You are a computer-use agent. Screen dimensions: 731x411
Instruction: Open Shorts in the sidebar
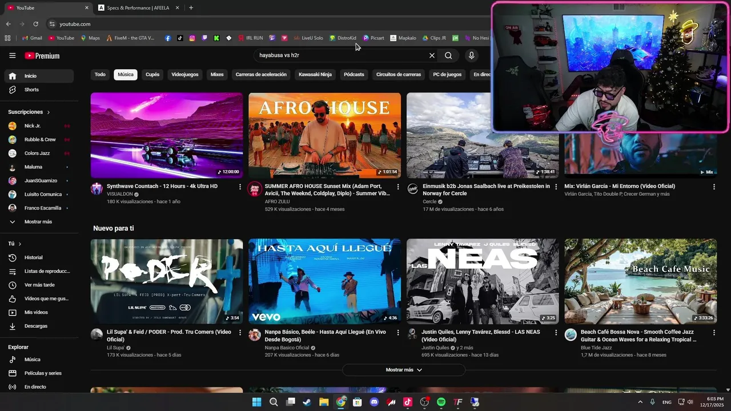[39, 90]
